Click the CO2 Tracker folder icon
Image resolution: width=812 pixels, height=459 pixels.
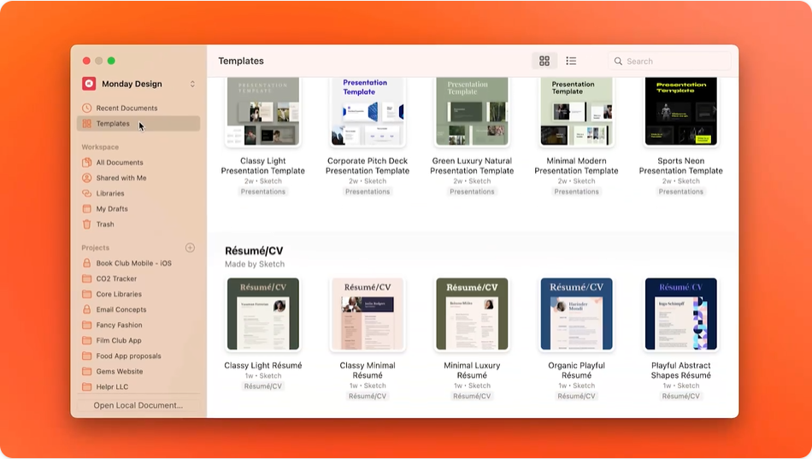(x=86, y=279)
